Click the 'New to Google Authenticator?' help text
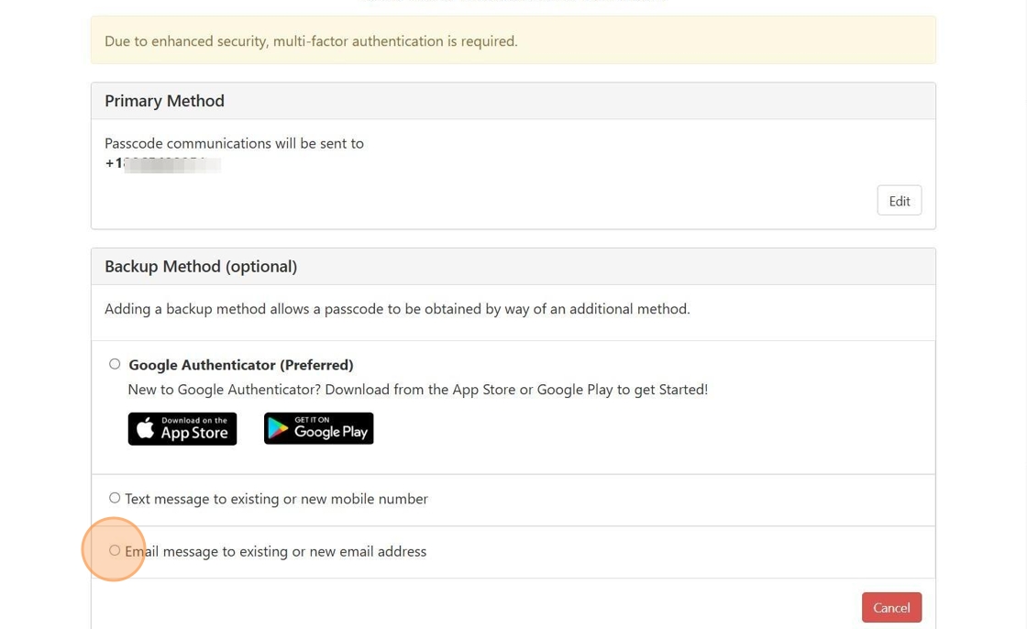 tap(417, 390)
